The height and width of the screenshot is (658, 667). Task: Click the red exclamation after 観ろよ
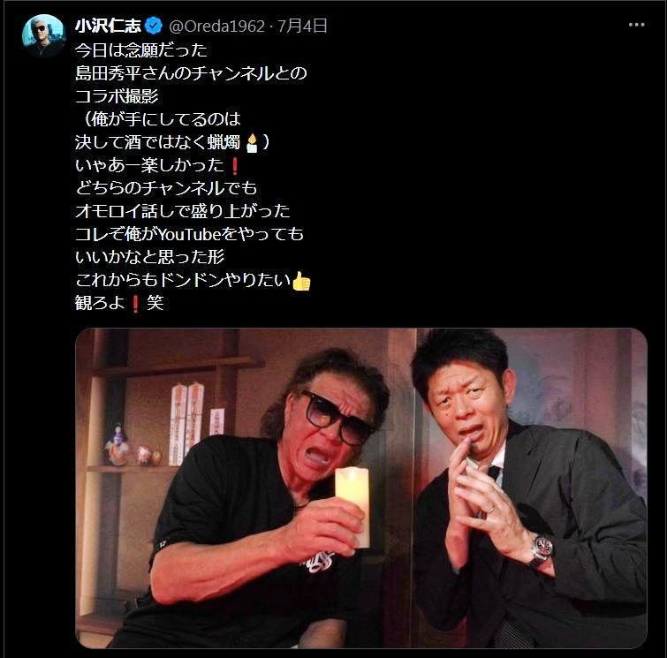pos(135,303)
